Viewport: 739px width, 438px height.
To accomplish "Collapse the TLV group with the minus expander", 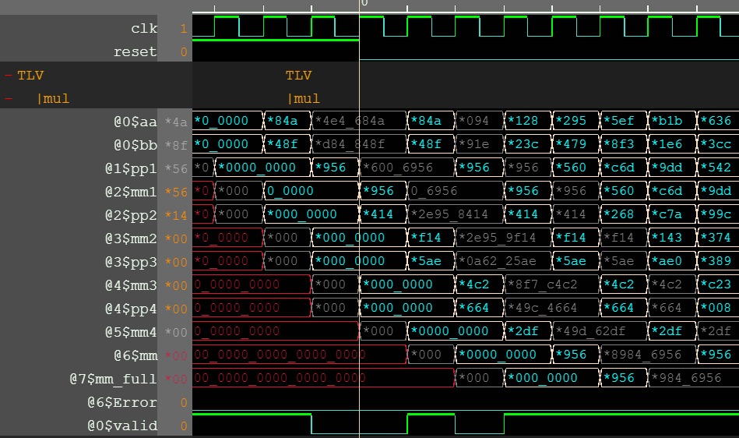I will 8,76.
